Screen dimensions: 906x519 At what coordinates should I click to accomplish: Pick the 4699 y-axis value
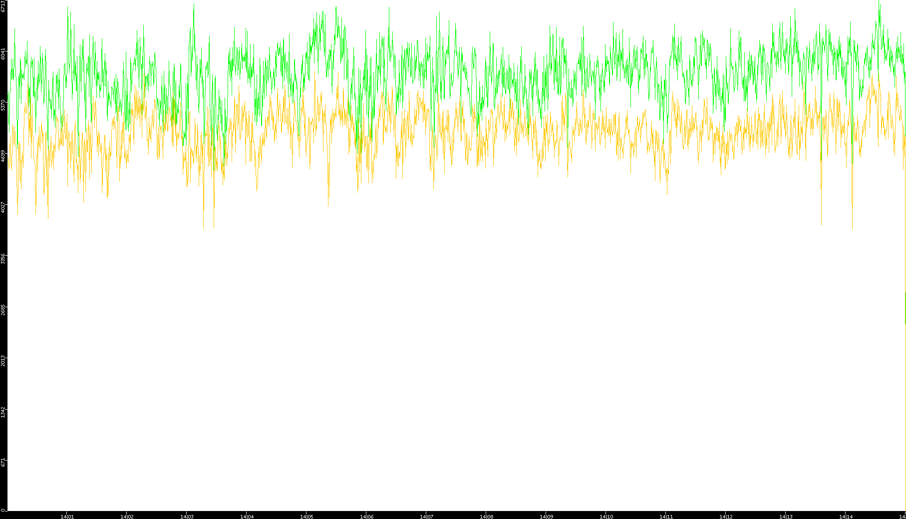tap(3, 156)
